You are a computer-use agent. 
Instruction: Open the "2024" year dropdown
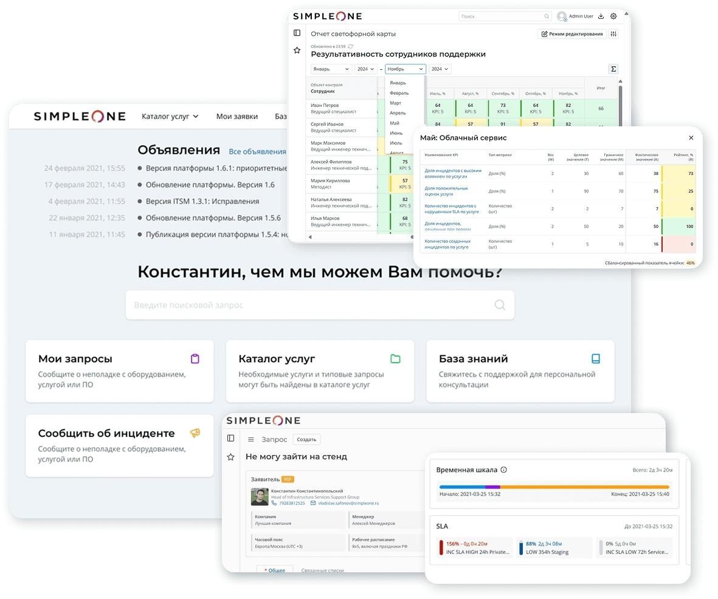point(366,69)
